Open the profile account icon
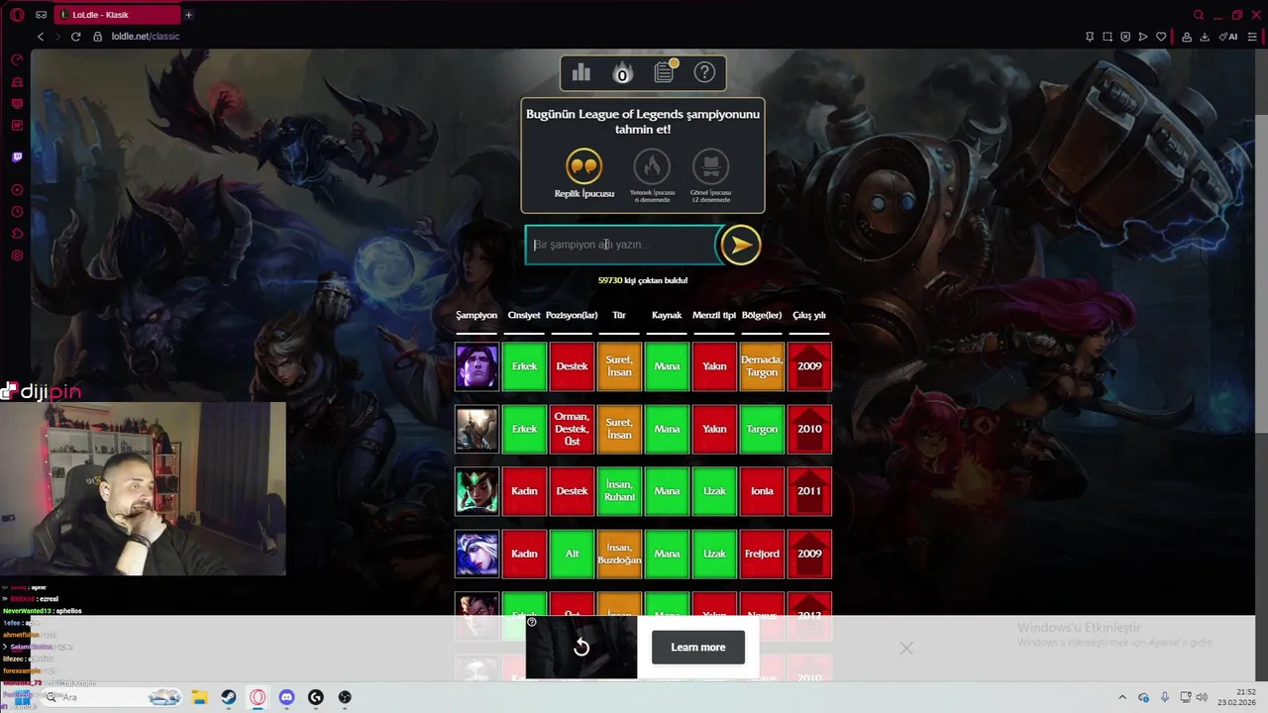 pos(1187,37)
